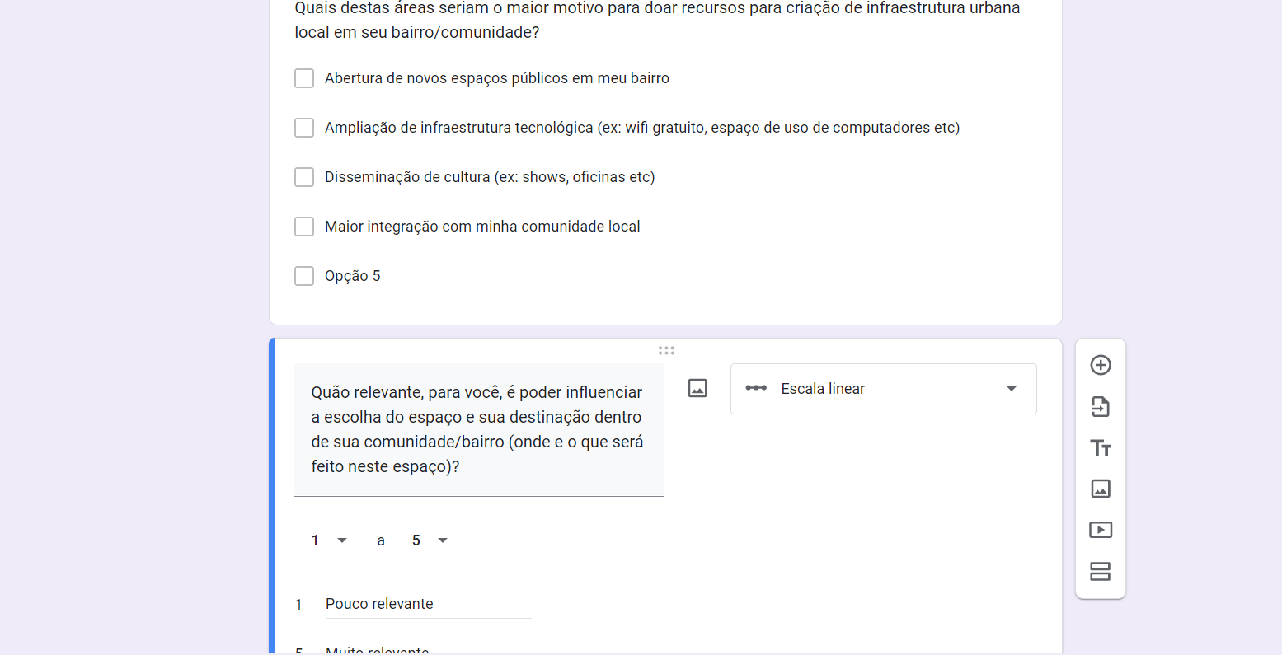Add image from the side toolbar

click(1101, 489)
